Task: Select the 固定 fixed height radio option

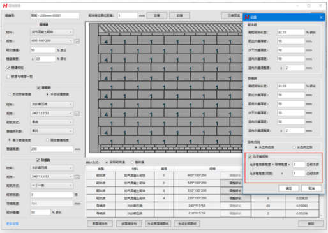Action: pos(47,140)
